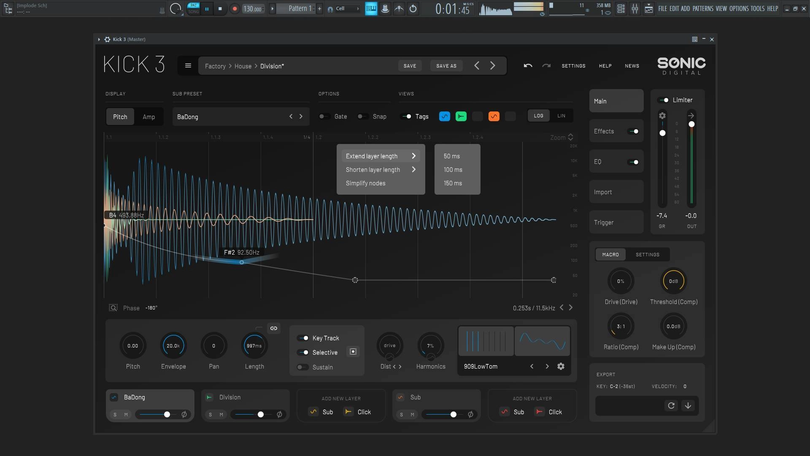Open the Kick 3 plugin gear options
The width and height of the screenshot is (810, 456).
[107, 39]
